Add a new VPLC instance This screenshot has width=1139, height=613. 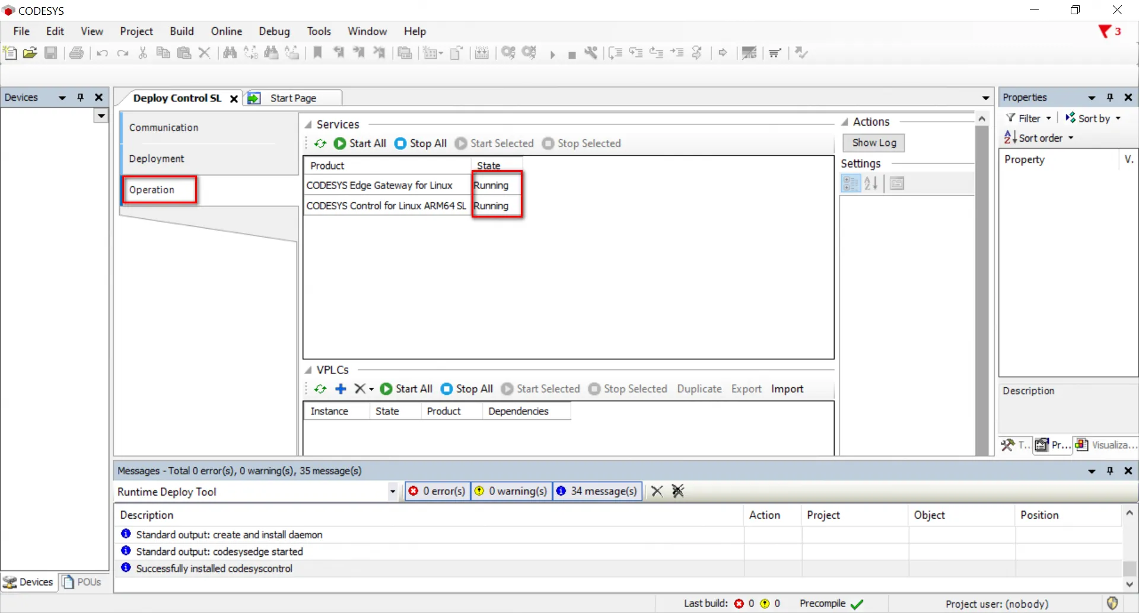[x=341, y=389]
